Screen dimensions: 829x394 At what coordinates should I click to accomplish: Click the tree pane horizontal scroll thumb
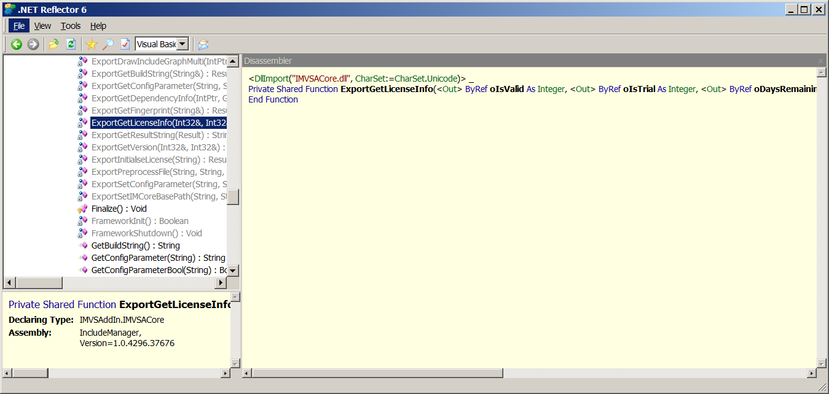pos(38,282)
